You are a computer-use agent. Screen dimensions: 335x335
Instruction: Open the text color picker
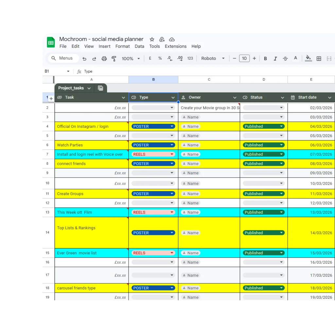[295, 58]
